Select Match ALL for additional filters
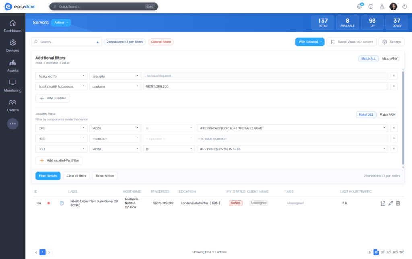This screenshot has width=412, height=259. click(x=369, y=59)
